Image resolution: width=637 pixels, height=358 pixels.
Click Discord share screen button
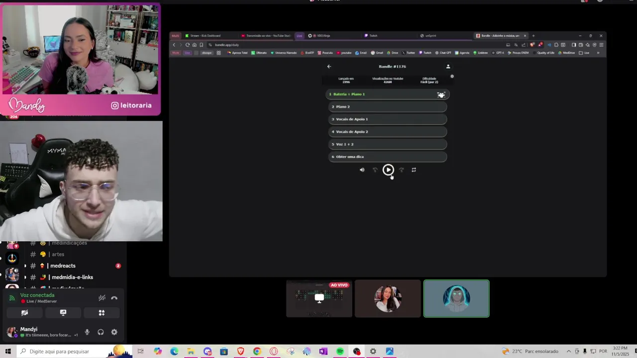point(63,313)
